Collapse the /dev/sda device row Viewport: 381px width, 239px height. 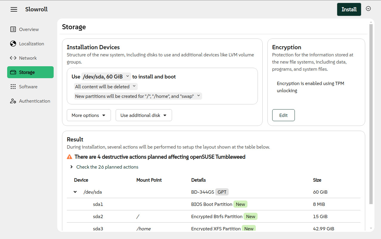[x=75, y=192]
